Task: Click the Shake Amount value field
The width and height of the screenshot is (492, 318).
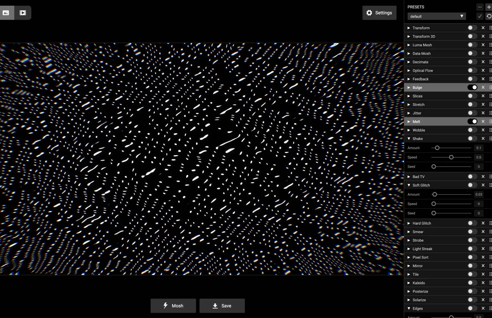Action: 479,148
